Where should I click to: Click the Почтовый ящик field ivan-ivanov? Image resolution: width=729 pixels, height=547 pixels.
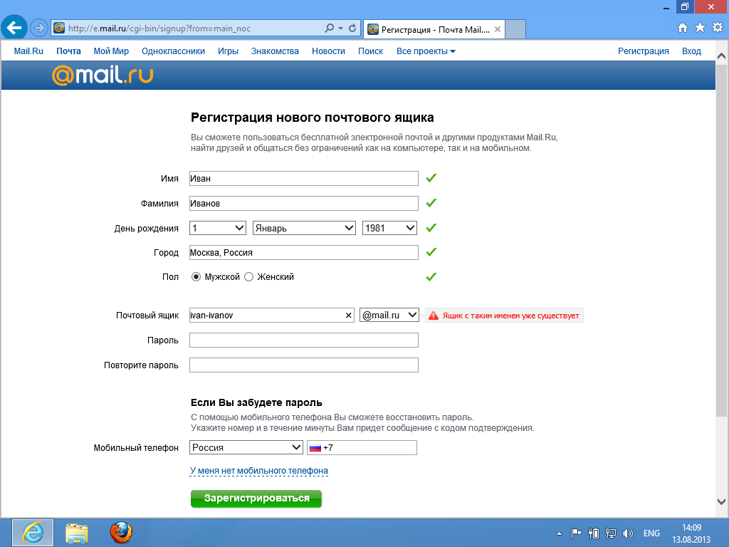click(271, 315)
